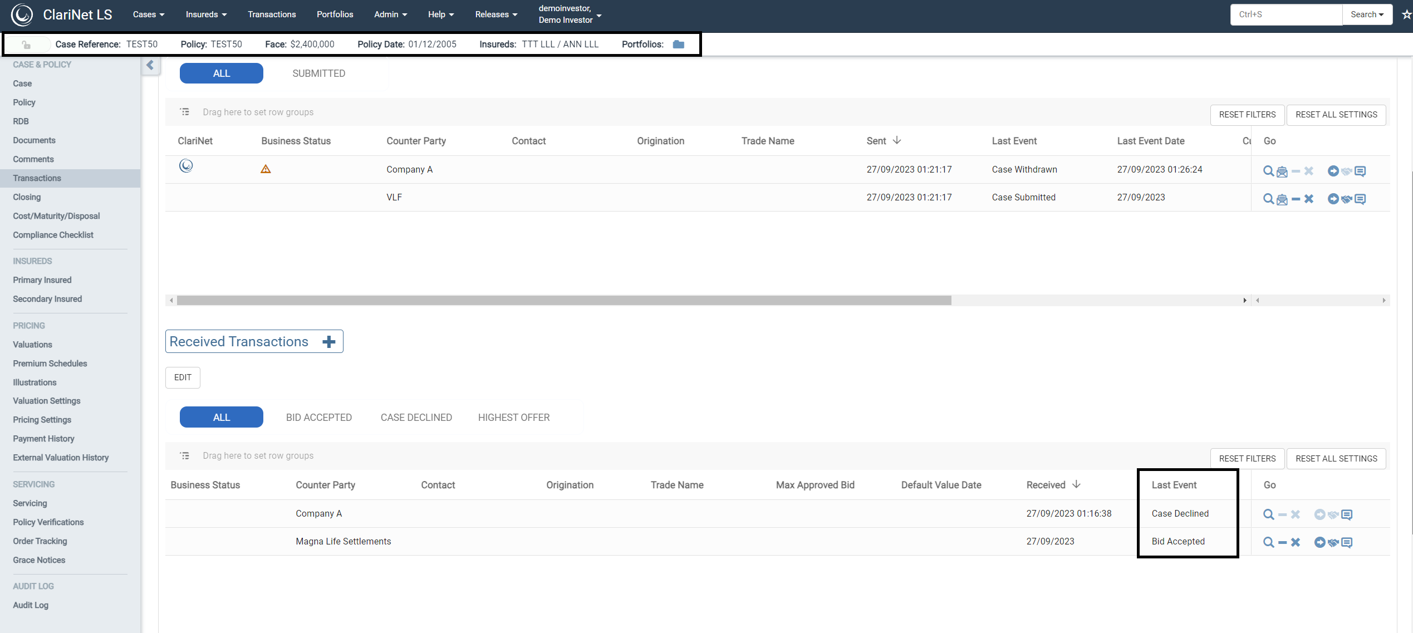This screenshot has height=633, width=1413.
Task: Open Transactions in the top navigation bar
Action: tap(272, 14)
